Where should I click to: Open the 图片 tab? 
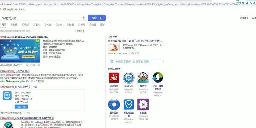point(36,25)
